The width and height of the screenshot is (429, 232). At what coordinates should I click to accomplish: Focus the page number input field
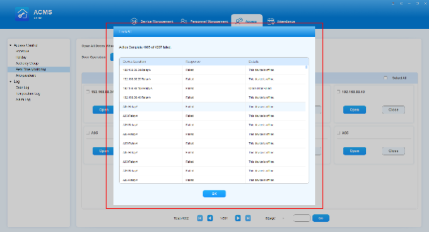click(302, 218)
